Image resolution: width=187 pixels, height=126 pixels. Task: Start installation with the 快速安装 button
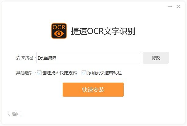coord(93,90)
